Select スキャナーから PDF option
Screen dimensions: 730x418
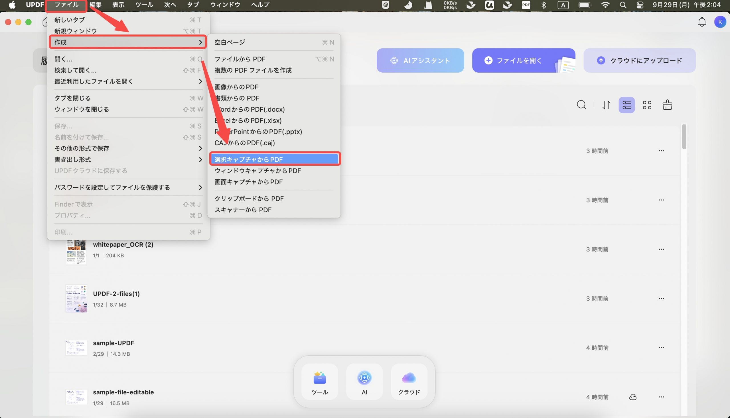274,210
